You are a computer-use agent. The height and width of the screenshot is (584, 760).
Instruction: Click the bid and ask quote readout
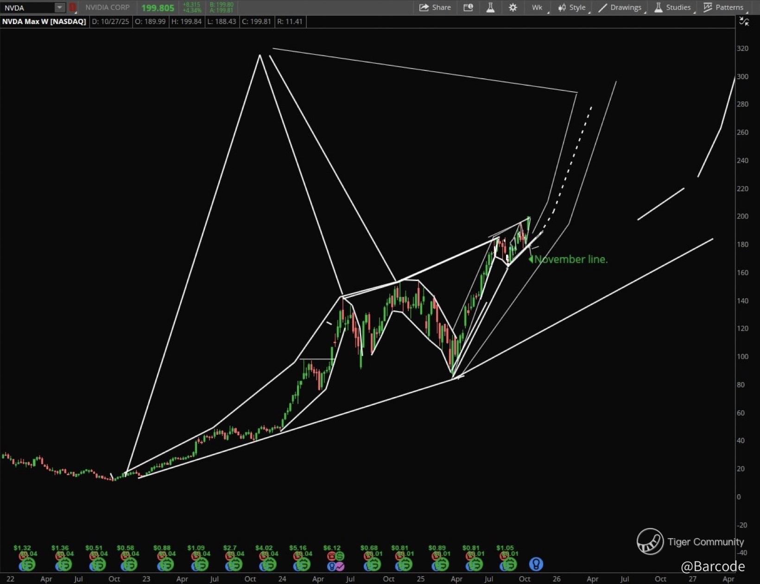[x=222, y=7]
